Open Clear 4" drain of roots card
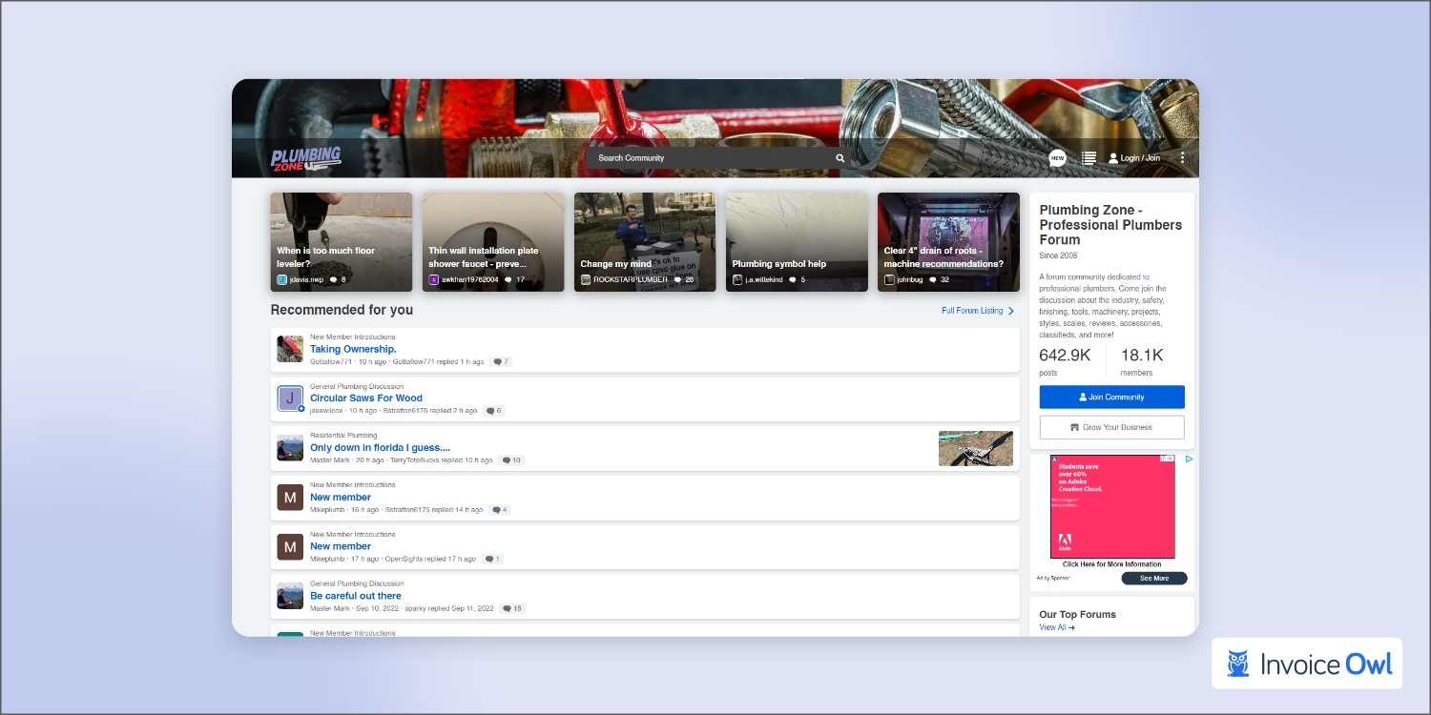Image resolution: width=1431 pixels, height=715 pixels. 948,242
